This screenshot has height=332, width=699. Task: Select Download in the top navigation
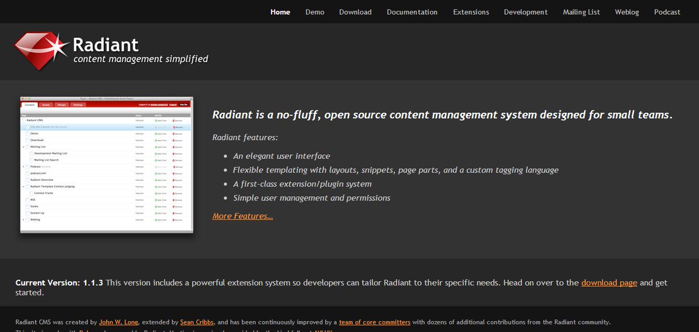355,12
